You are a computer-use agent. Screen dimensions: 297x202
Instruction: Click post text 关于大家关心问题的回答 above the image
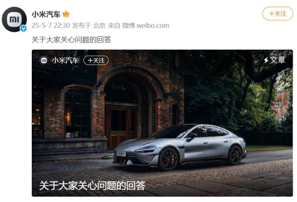pyautogui.click(x=71, y=40)
